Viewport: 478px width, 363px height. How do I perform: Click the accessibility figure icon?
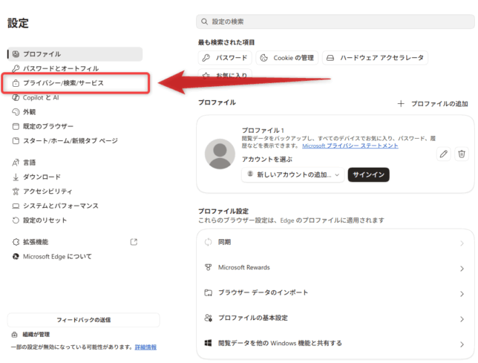coord(16,191)
